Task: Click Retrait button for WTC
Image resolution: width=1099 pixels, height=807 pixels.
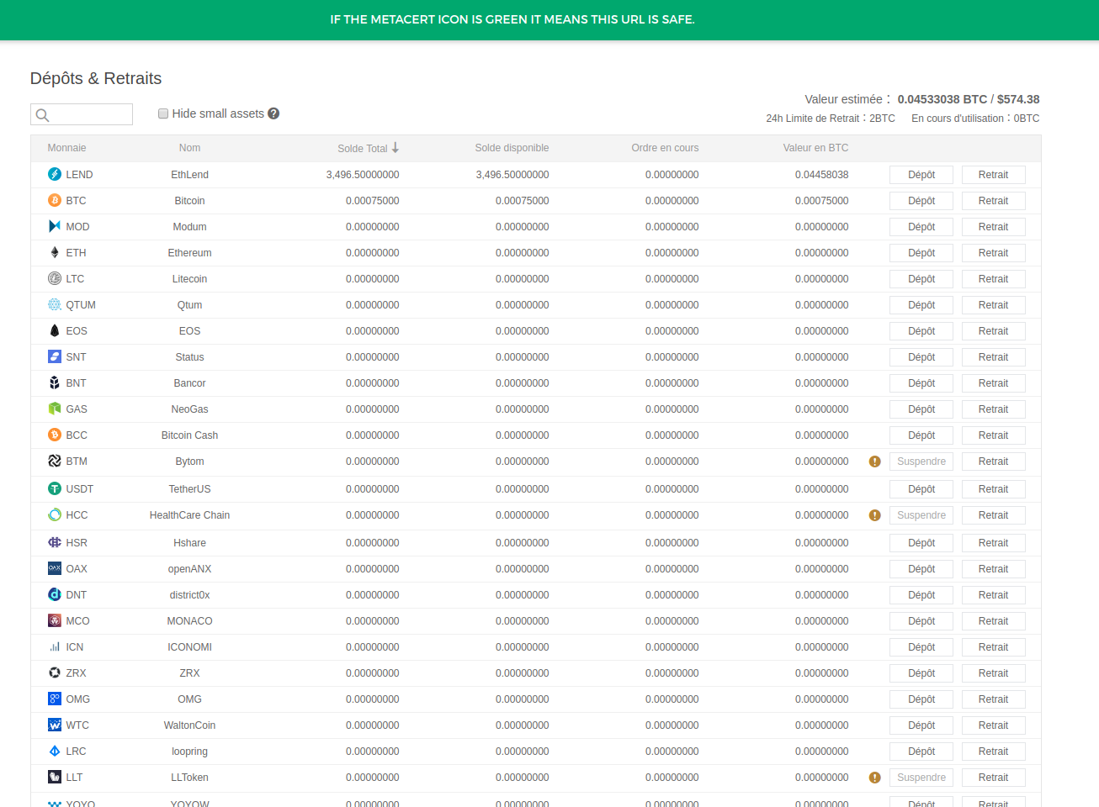Action: (x=993, y=725)
